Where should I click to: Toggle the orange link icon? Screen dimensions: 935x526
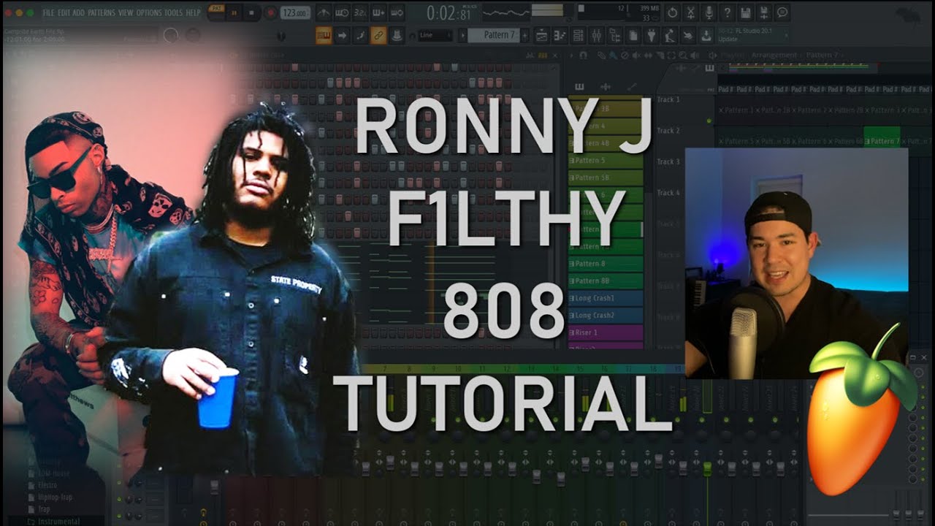(378, 35)
